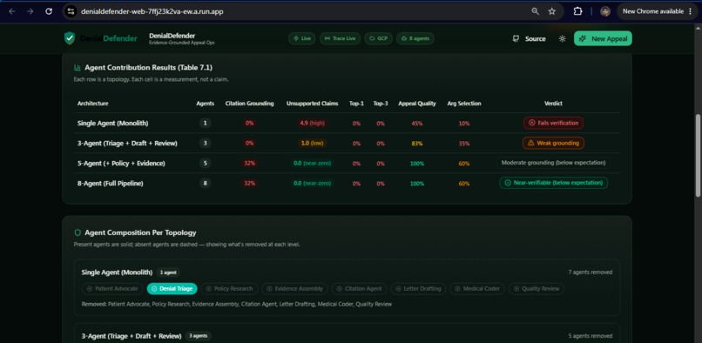Click the Evidence Assembly agent chip
Viewport: 702px width, 343px height.
[294, 289]
